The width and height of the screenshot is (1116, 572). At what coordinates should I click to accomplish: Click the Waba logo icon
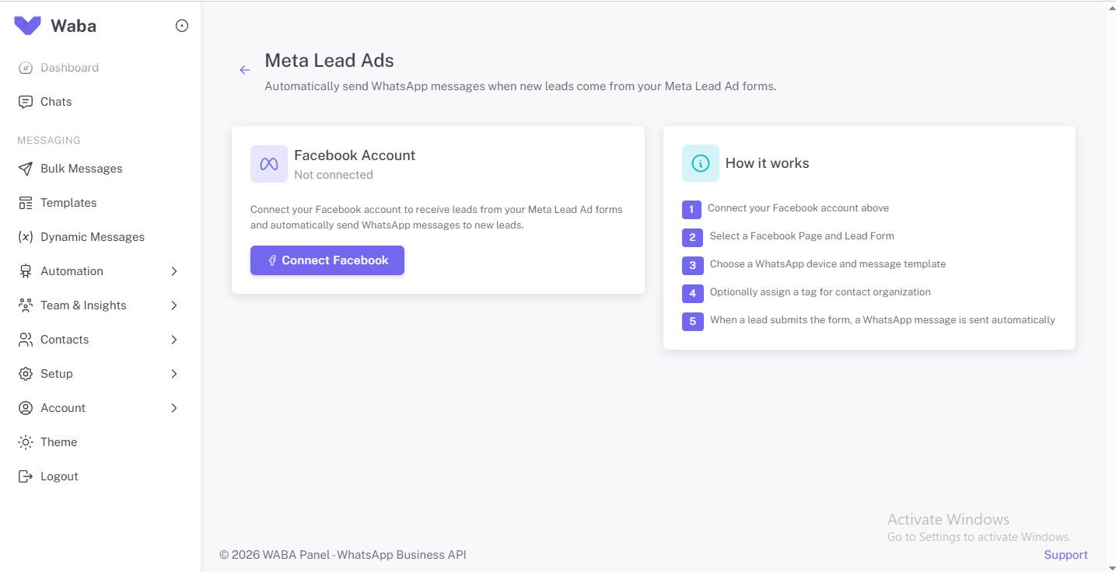pos(26,25)
